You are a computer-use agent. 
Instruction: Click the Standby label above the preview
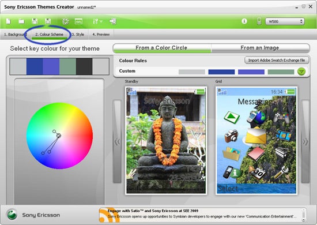[x=131, y=81]
